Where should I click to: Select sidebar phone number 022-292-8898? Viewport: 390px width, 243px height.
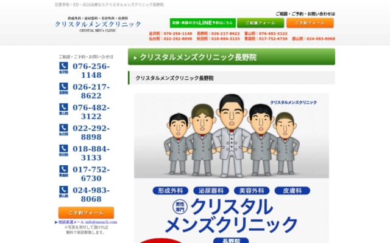(91, 132)
